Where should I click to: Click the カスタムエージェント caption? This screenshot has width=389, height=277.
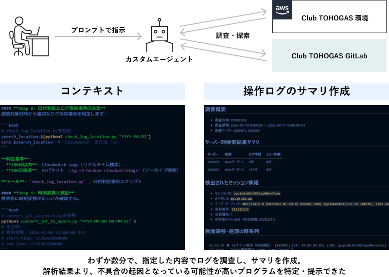pos(159,59)
